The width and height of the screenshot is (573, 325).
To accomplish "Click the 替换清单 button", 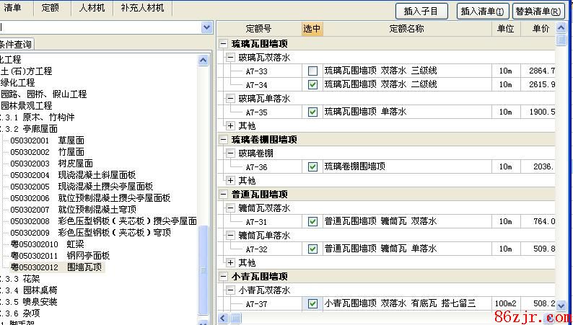I will [x=538, y=11].
